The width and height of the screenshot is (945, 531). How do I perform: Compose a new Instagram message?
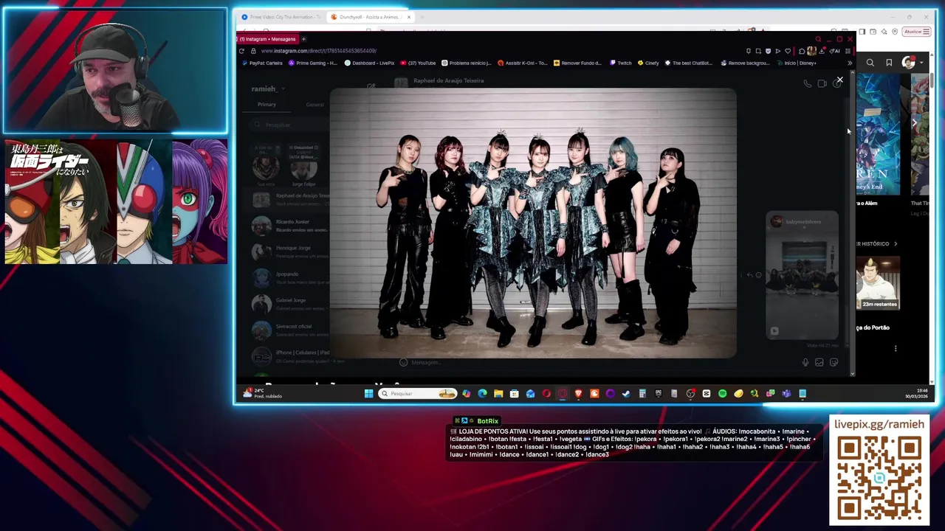click(x=371, y=87)
